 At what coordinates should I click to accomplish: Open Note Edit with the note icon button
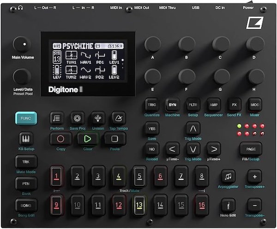point(228,206)
